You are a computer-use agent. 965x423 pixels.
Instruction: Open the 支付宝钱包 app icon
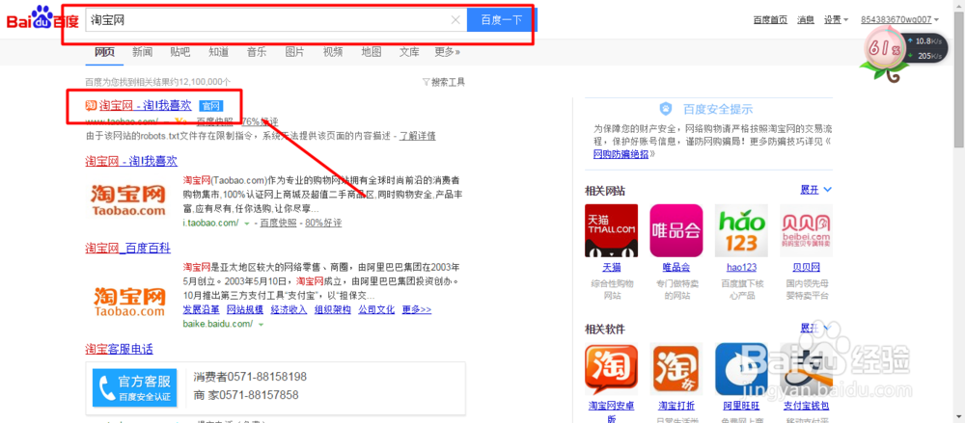(x=806, y=369)
